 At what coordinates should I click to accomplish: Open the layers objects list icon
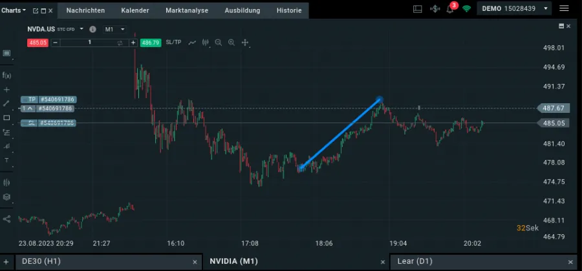point(6,197)
